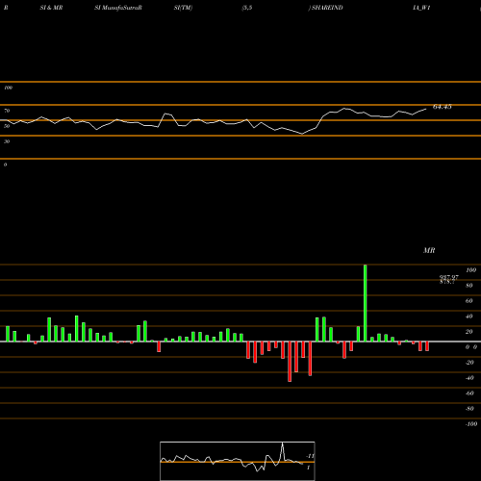The width and height of the screenshot is (481, 481).
Task: Click the 70 level label on RSI axis
Action: click(7, 111)
